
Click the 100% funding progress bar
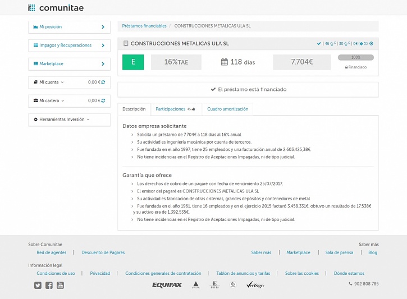355,57
